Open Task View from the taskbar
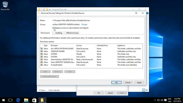Viewport: 183px width, 103px height. click(10, 100)
